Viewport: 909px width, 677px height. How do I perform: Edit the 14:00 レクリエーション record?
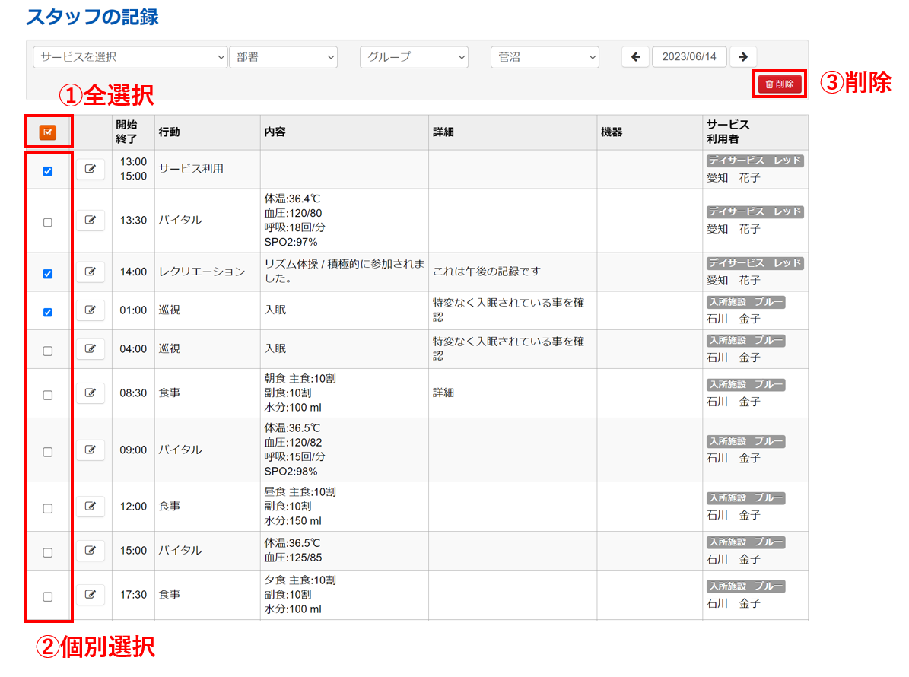91,272
